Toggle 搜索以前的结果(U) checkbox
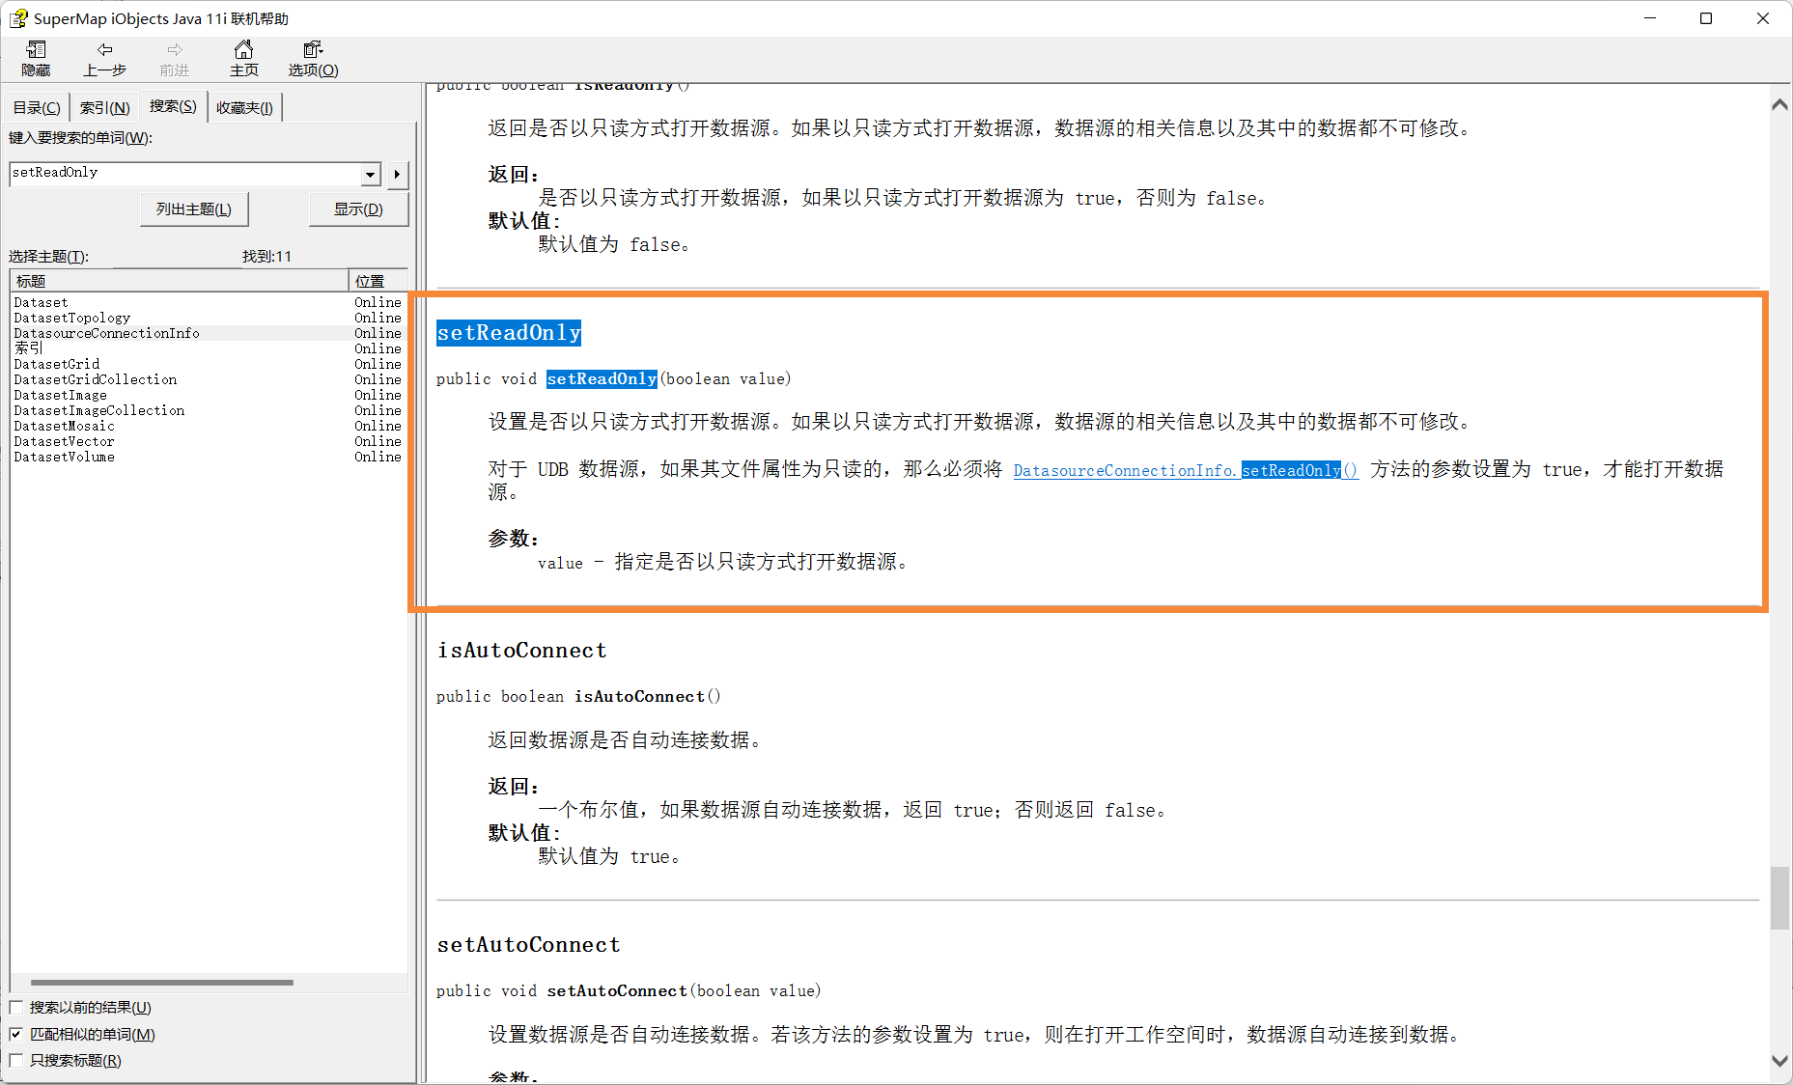 pyautogui.click(x=16, y=1007)
